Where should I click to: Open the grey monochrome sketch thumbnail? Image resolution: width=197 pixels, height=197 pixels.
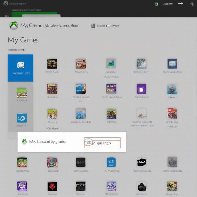pyautogui.click(x=172, y=162)
